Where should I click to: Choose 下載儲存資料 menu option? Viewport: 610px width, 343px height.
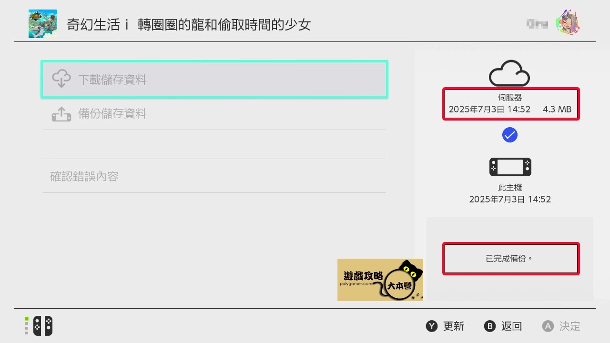click(214, 80)
